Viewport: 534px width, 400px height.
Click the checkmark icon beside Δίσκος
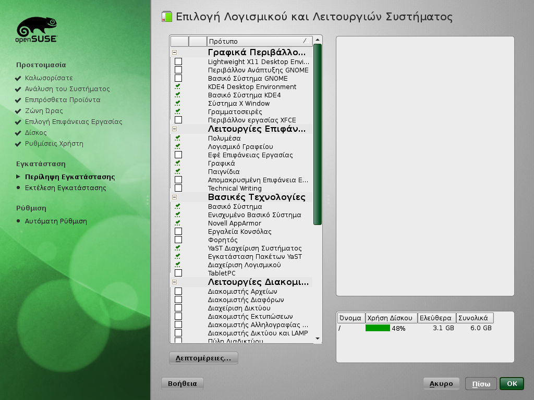click(x=18, y=133)
